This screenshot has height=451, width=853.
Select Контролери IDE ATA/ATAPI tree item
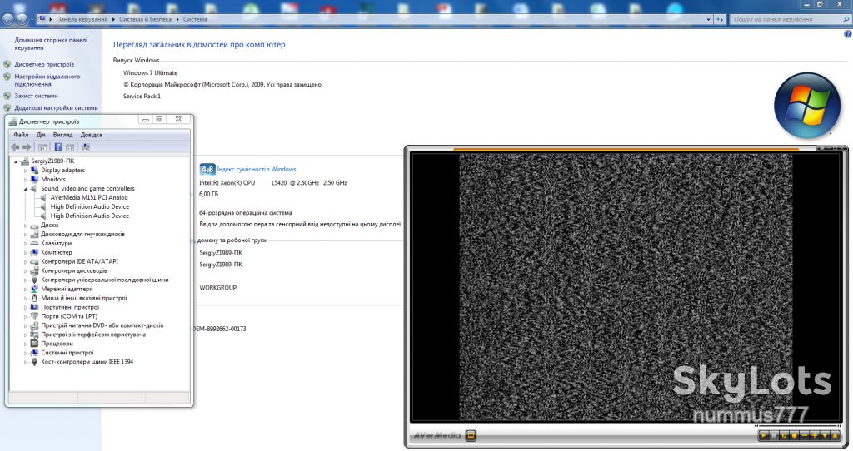[79, 261]
